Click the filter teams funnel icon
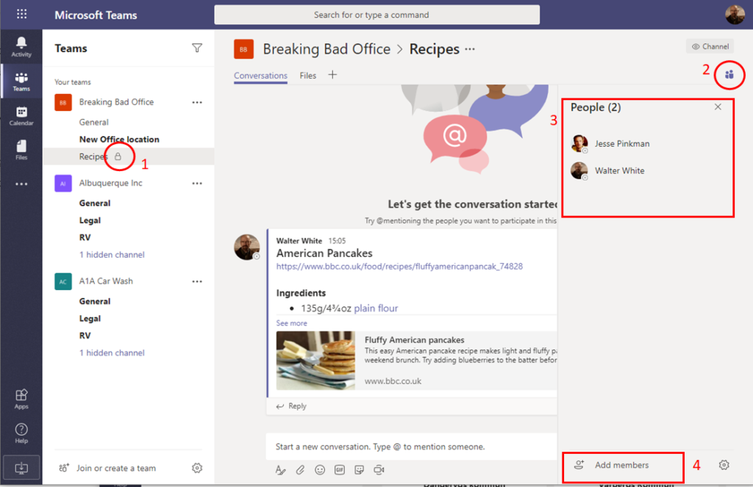The image size is (753, 487). click(x=197, y=48)
